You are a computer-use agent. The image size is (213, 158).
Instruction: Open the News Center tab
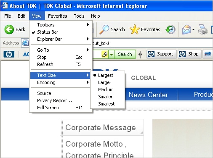pyautogui.click(x=148, y=95)
